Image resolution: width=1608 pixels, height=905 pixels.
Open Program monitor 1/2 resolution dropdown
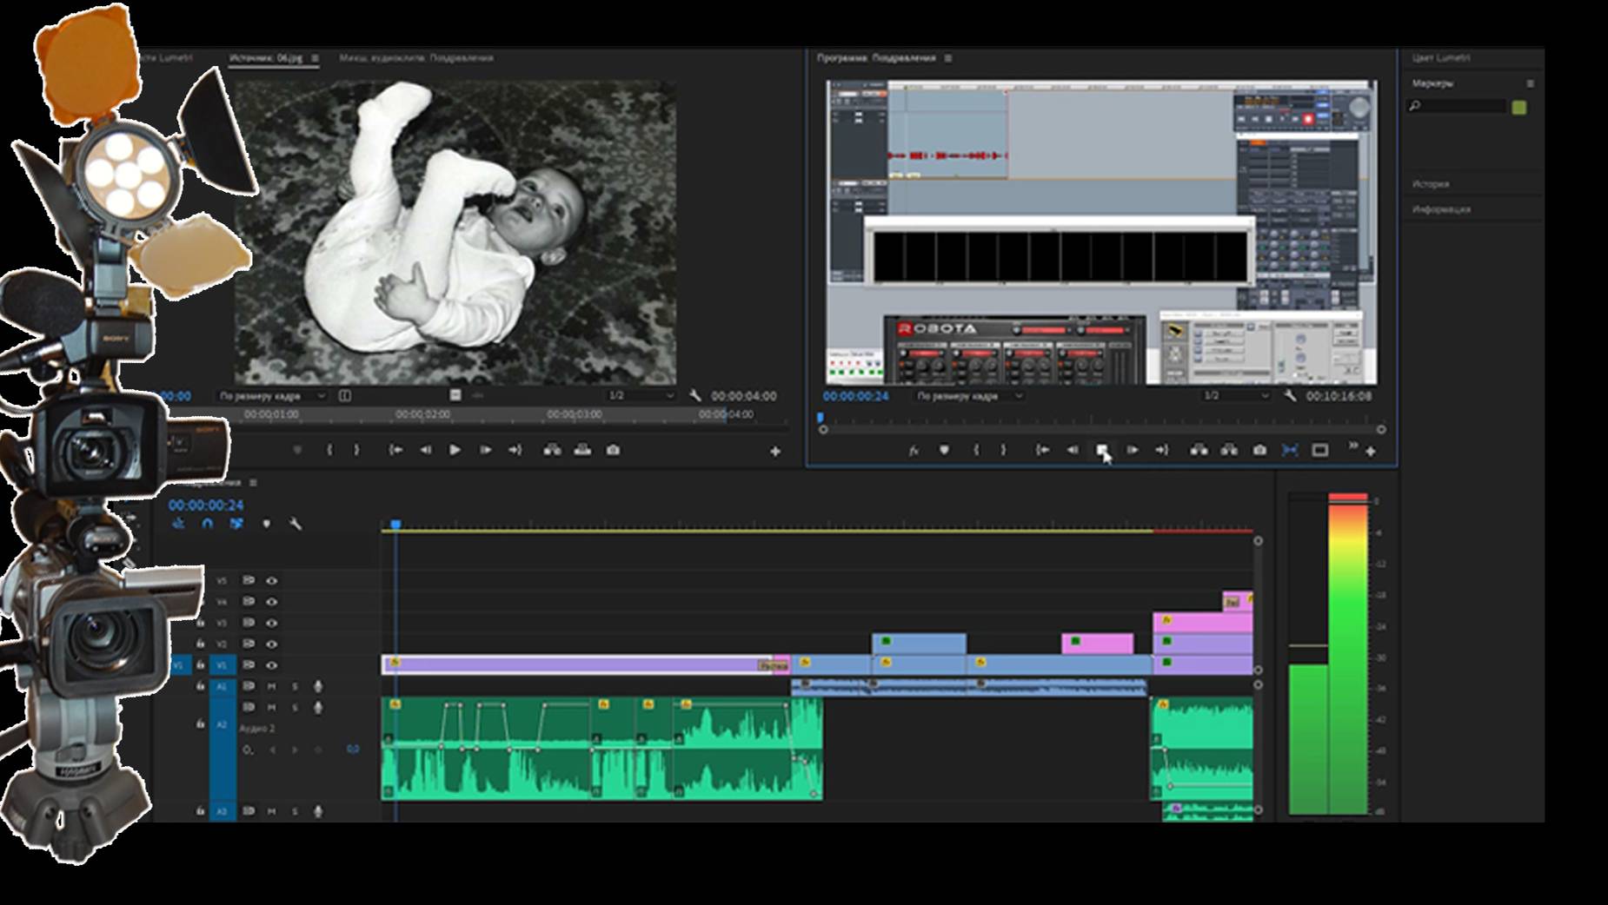(x=1236, y=395)
